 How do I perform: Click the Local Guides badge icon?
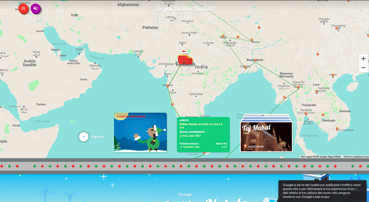(x=245, y=146)
